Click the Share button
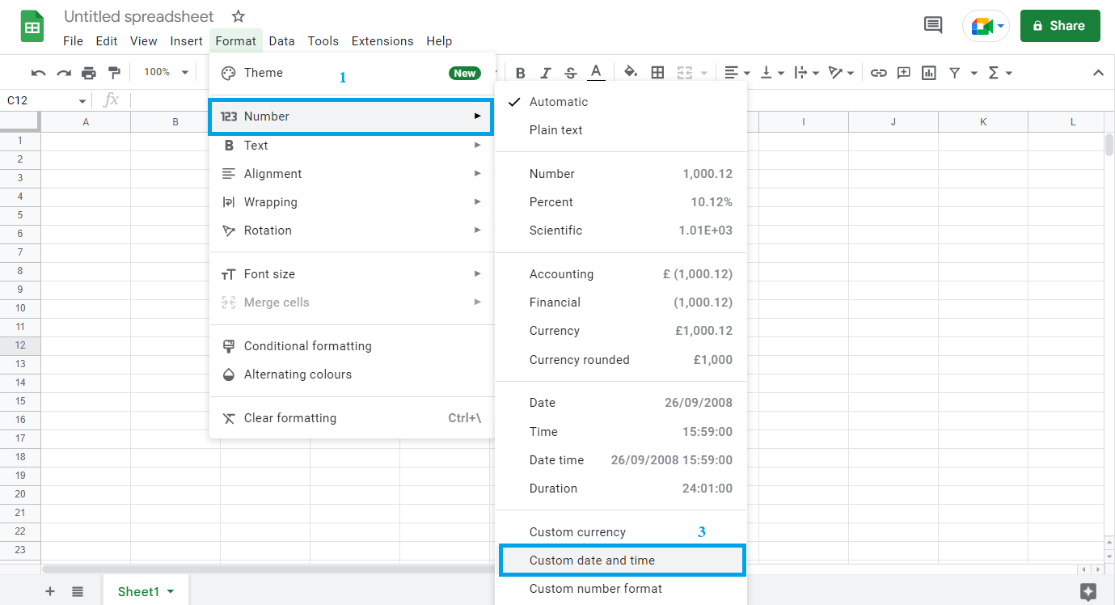Viewport: 1115px width, 605px height. (x=1059, y=26)
